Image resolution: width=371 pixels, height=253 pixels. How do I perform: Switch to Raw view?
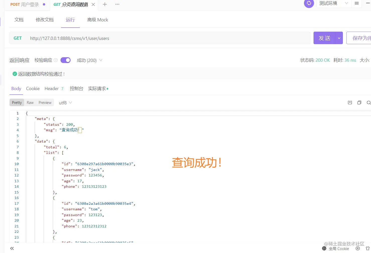point(30,103)
